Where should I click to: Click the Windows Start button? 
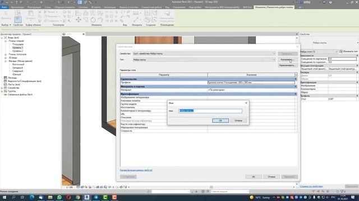(x=4, y=197)
